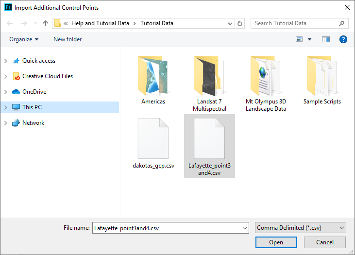Click the search magnifier icon
The height and width of the screenshot is (255, 355).
click(341, 23)
